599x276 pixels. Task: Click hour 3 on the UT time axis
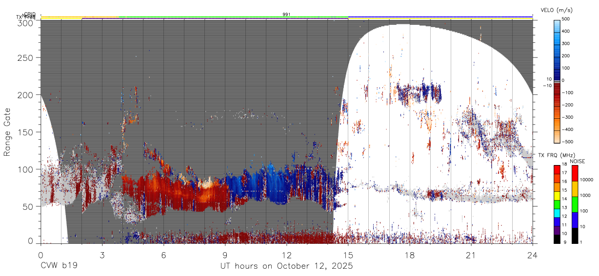tap(102, 255)
